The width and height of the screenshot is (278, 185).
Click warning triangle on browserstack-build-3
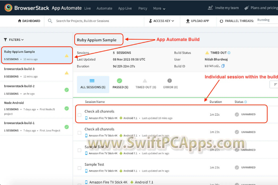tap(67, 73)
